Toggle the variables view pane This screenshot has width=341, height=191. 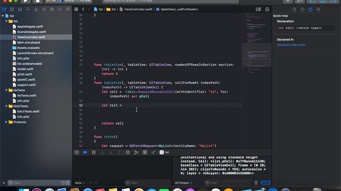point(263,183)
